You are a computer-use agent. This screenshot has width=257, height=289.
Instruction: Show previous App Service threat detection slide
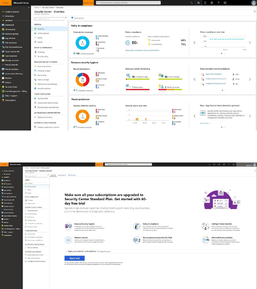coord(194,116)
